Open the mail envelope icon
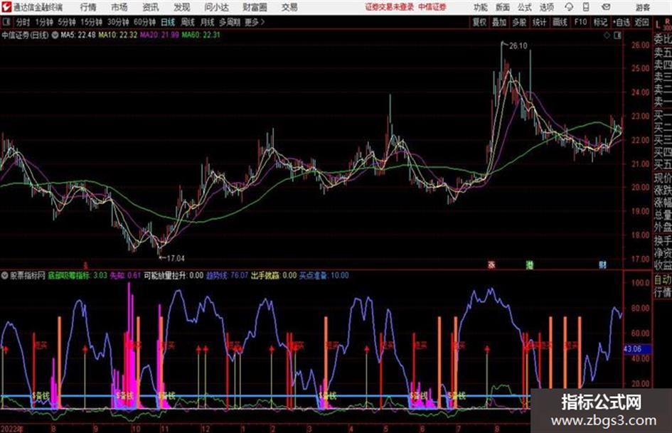The image size is (672, 433). tap(606, 7)
